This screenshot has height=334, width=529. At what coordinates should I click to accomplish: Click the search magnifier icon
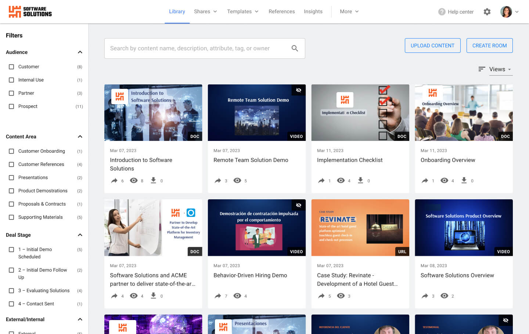[x=295, y=48]
